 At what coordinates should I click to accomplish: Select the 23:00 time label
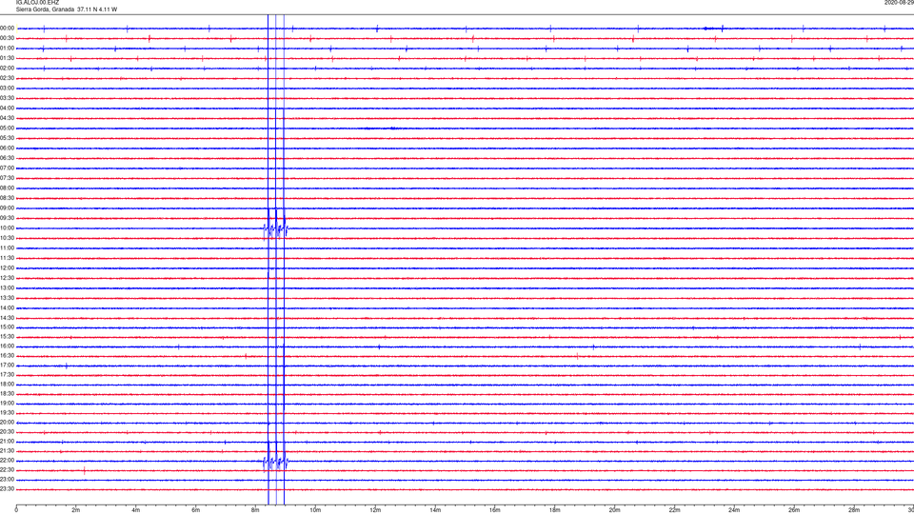[x=7, y=480]
